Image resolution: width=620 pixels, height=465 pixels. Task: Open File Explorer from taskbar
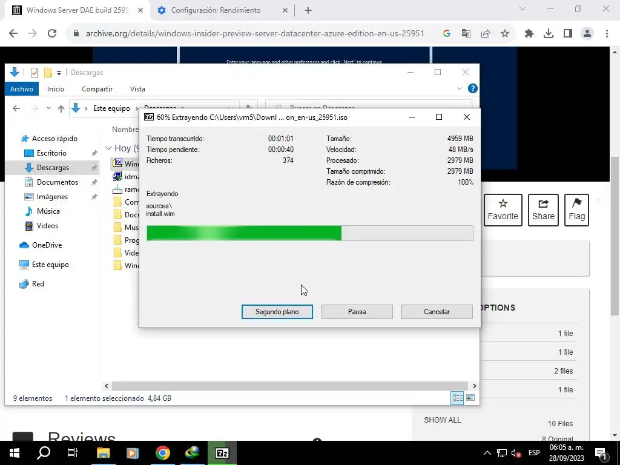(103, 453)
